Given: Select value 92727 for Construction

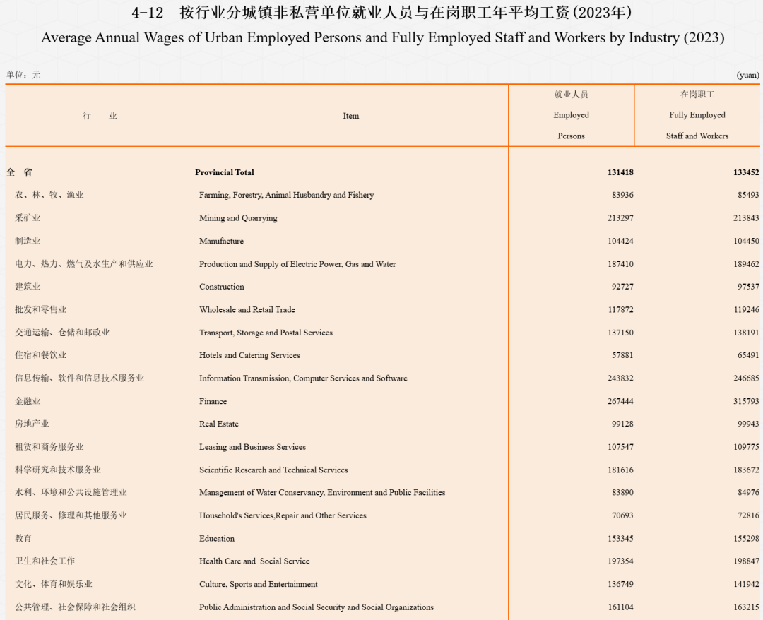Looking at the screenshot, I should click(622, 287).
